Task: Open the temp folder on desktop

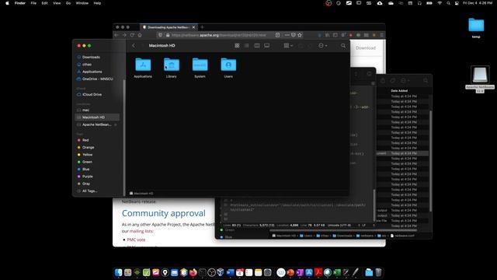Action: 476,28
